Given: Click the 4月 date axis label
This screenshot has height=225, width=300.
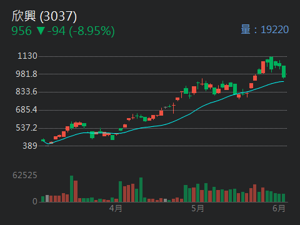Looking at the screenshot, I should [116, 208].
